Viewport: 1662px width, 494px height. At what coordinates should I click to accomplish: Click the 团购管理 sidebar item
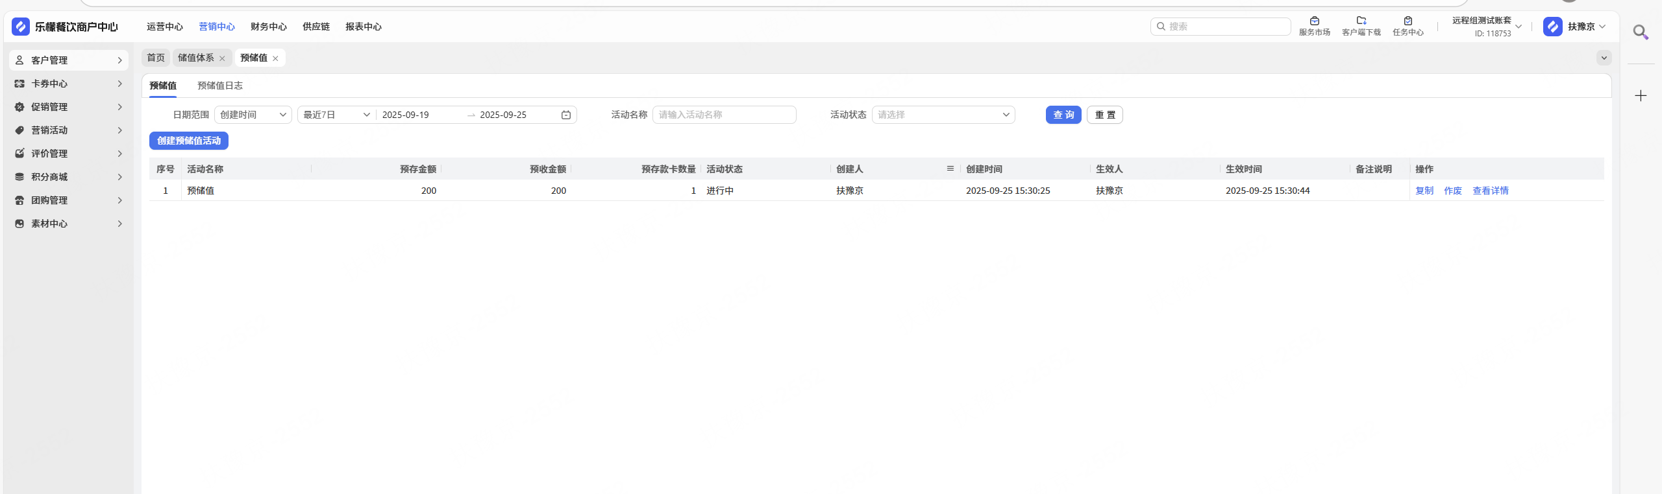coord(69,200)
